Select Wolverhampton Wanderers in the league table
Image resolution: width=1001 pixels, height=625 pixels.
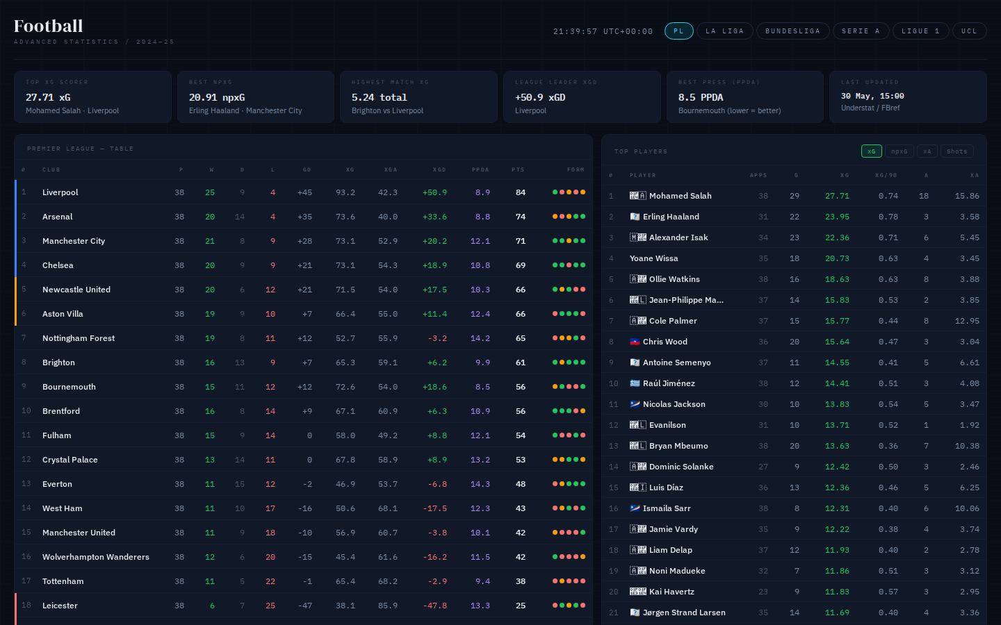click(303, 557)
